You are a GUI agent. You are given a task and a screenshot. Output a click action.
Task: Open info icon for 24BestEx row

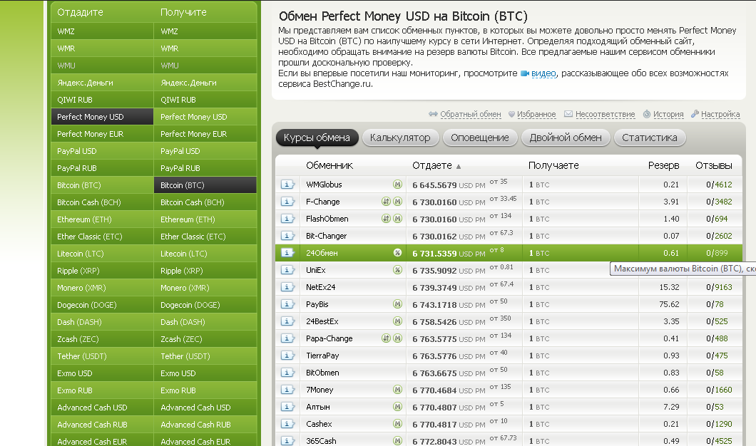click(287, 321)
